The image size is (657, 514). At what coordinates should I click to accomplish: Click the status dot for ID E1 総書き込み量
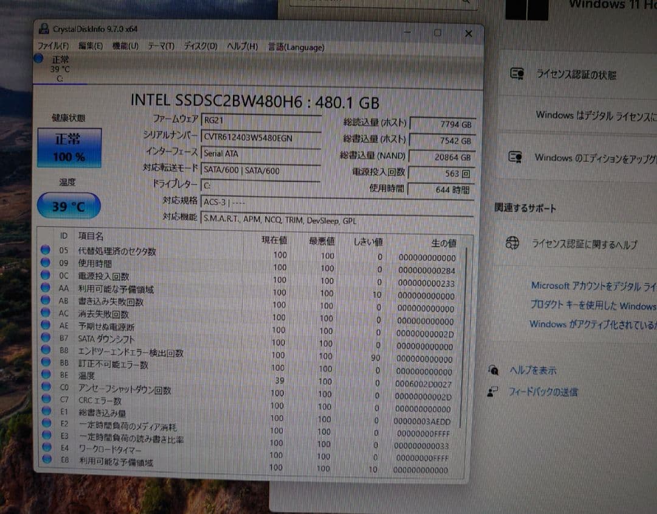[x=46, y=411]
